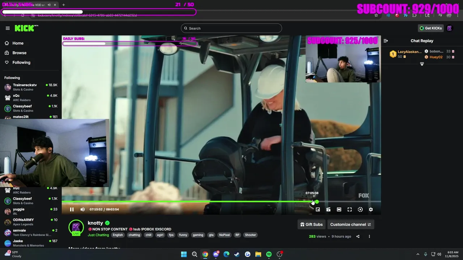Image resolution: width=463 pixels, height=260 pixels.
Task: Open Steam from taskbar
Action: coord(237,254)
